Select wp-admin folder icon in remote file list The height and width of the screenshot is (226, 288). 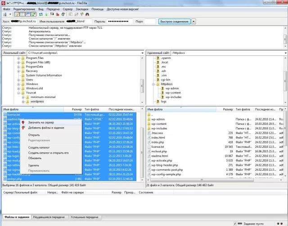[x=149, y=119]
